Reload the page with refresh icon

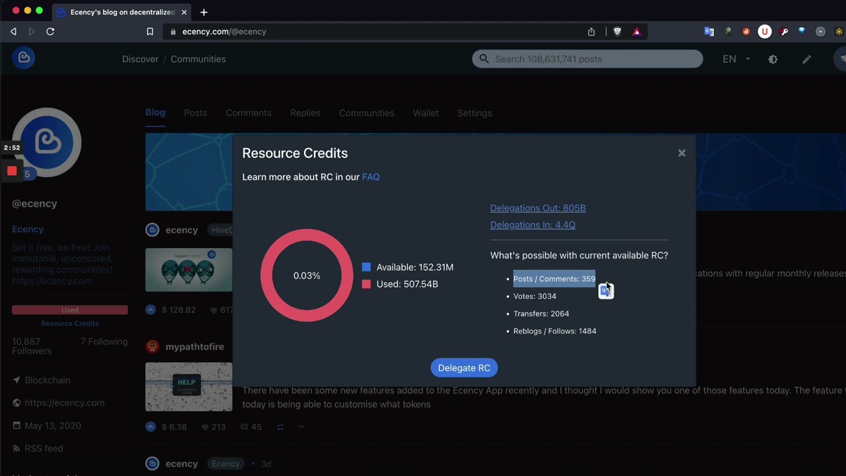[50, 31]
